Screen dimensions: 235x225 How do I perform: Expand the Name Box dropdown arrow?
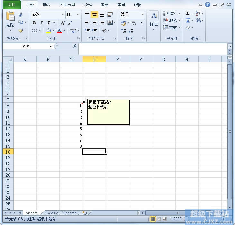51,46
